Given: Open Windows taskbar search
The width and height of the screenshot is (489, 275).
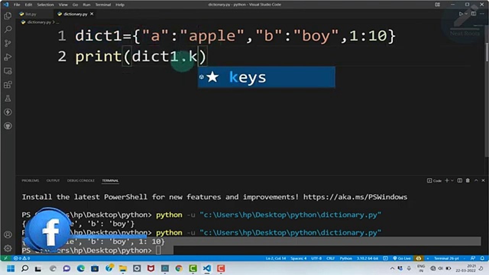Looking at the screenshot, I should [x=25, y=269].
